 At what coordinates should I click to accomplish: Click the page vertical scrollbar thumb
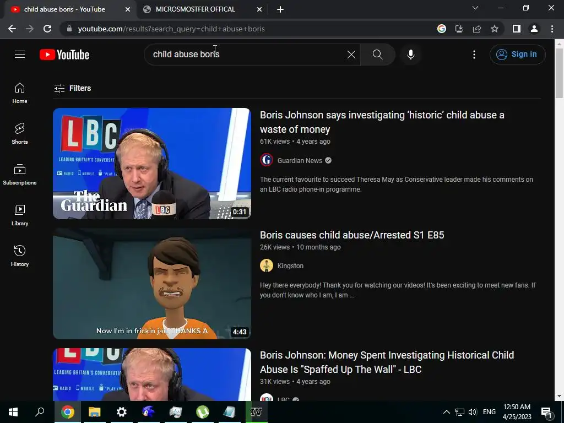560,73
